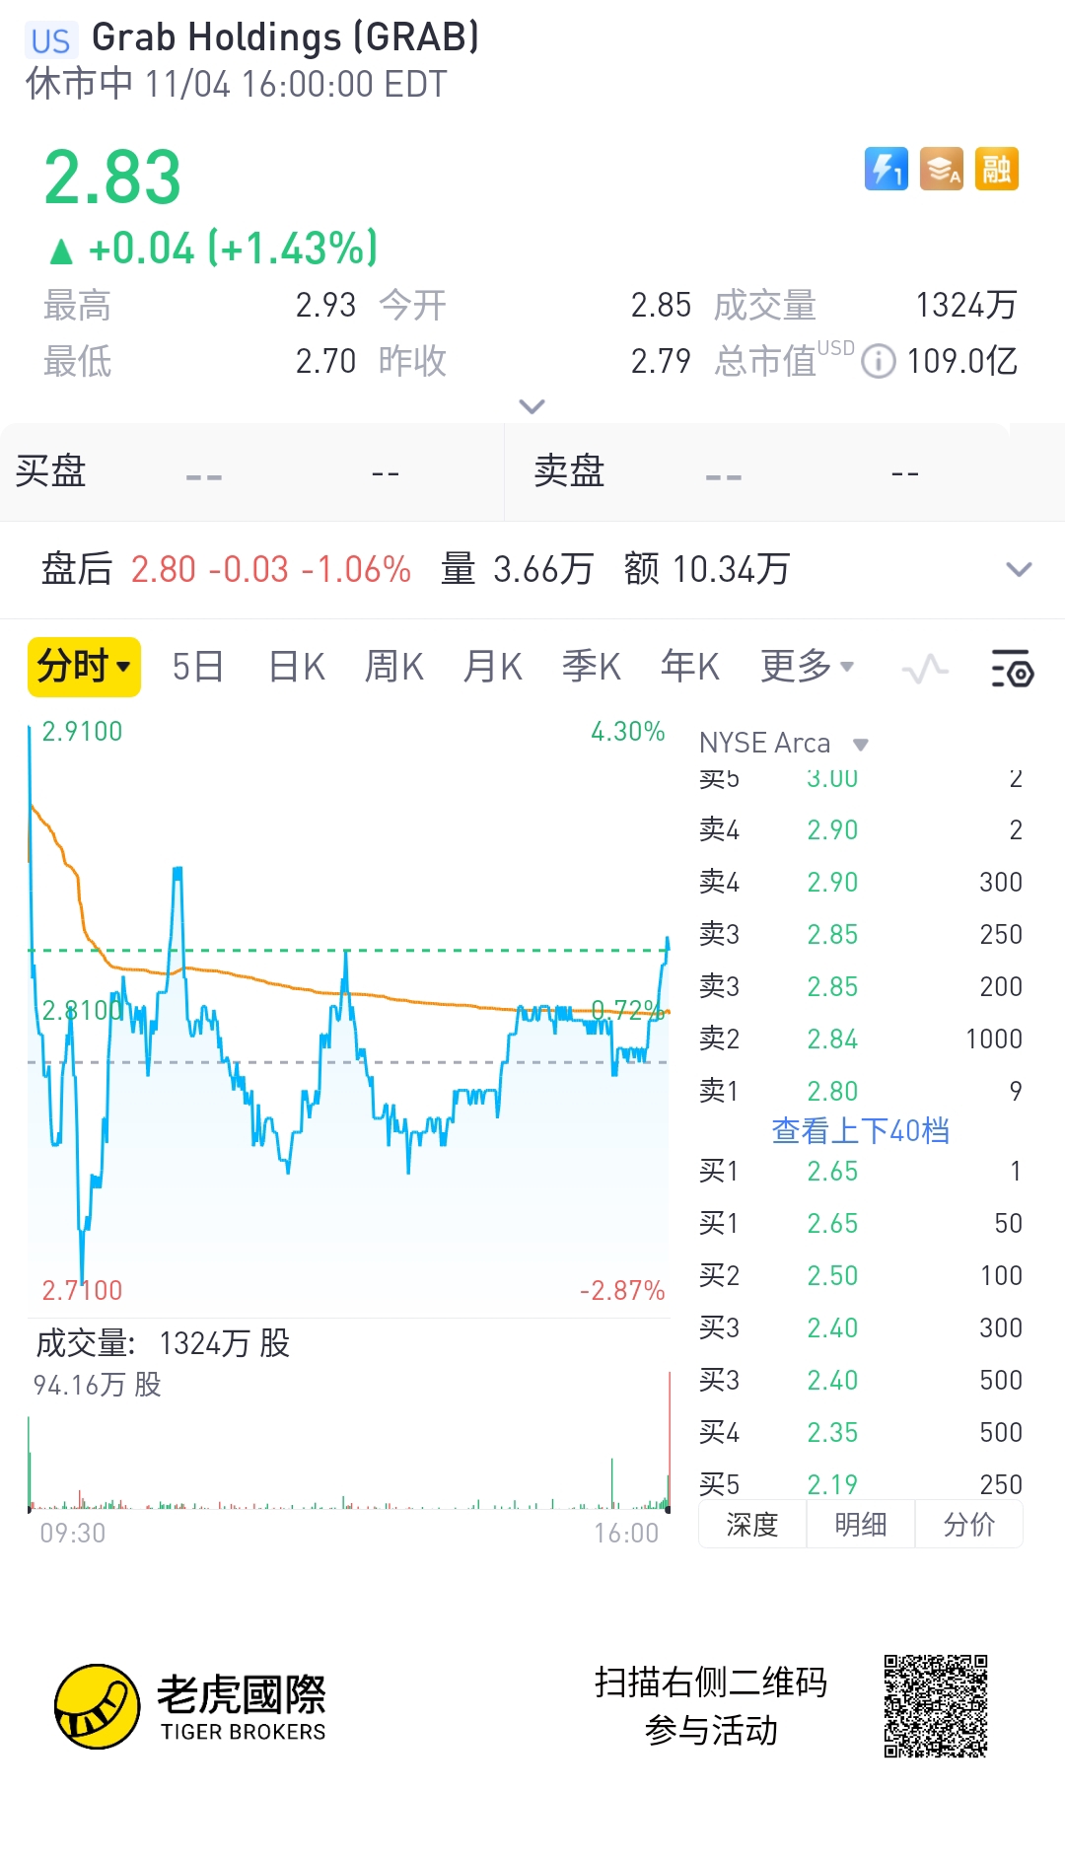The height and width of the screenshot is (1863, 1065).
Task: Select the 买2 2.50 100 row
Action: (x=860, y=1275)
